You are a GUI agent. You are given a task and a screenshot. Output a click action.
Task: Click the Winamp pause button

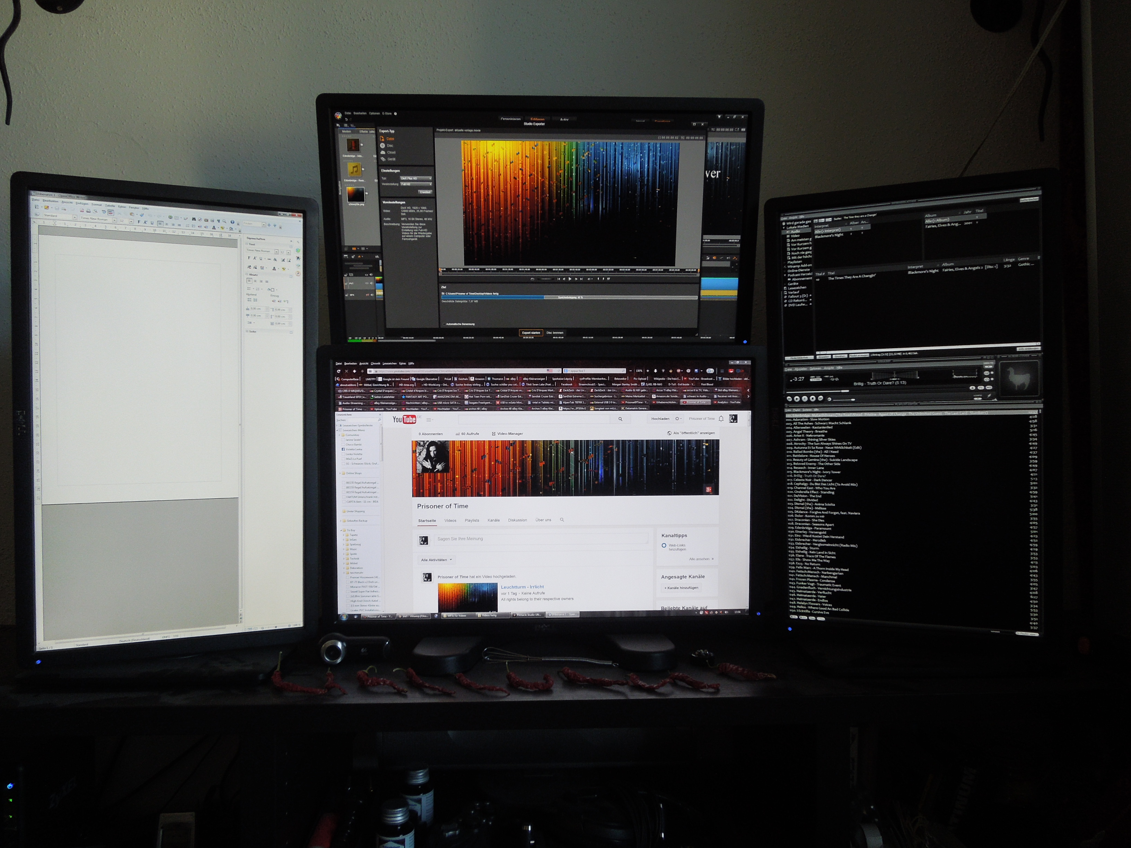[804, 398]
